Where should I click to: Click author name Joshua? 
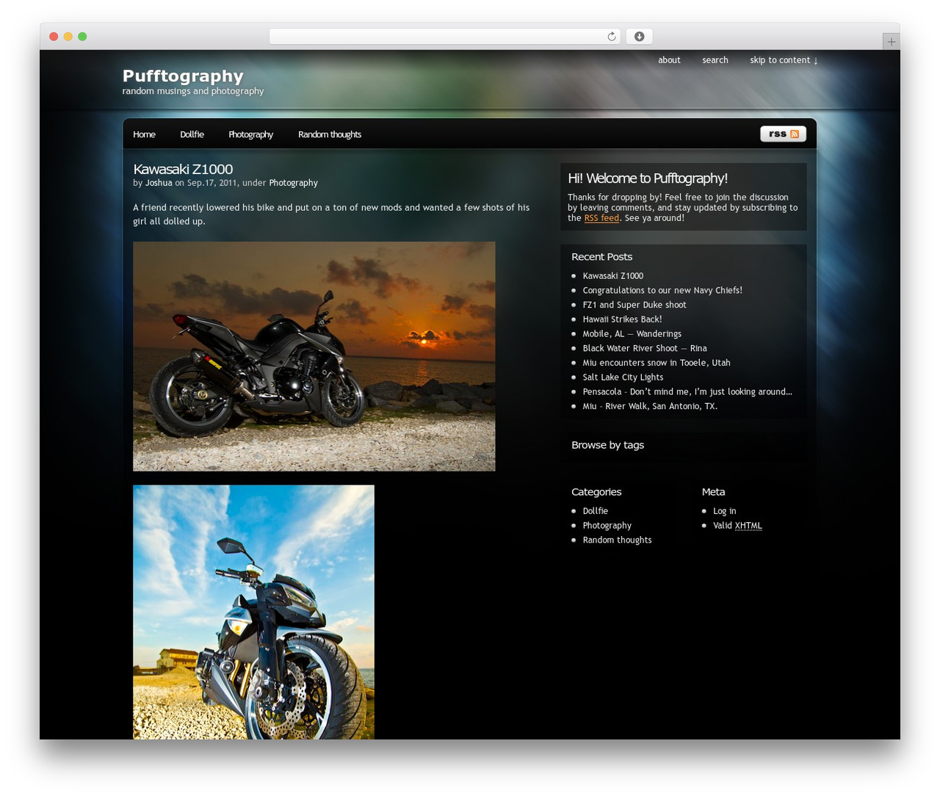coord(159,183)
